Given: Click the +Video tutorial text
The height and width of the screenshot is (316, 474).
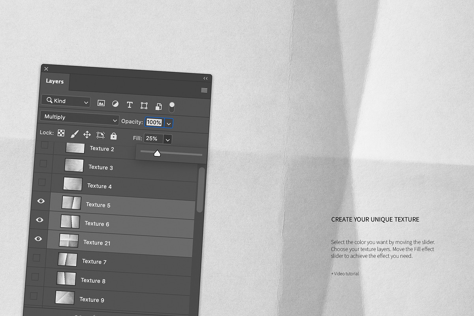Looking at the screenshot, I should click(x=345, y=274).
